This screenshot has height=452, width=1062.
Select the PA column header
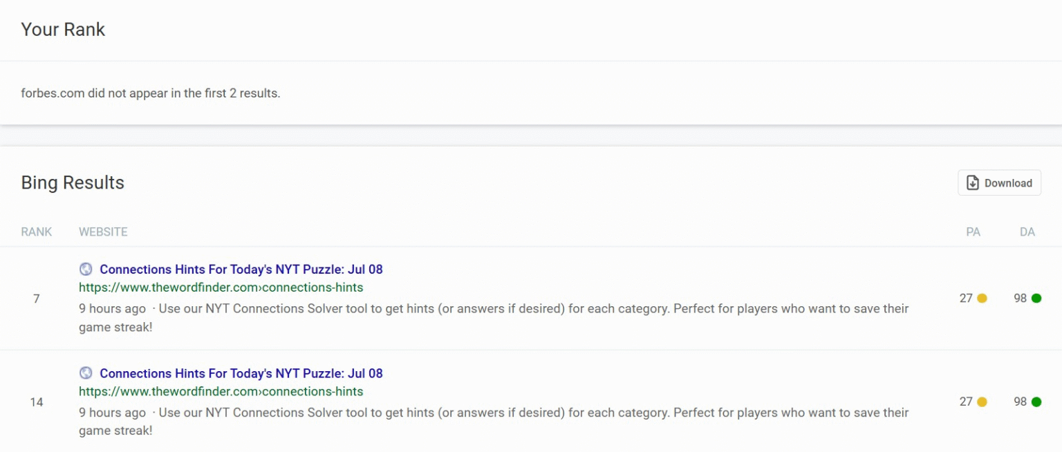tap(973, 232)
